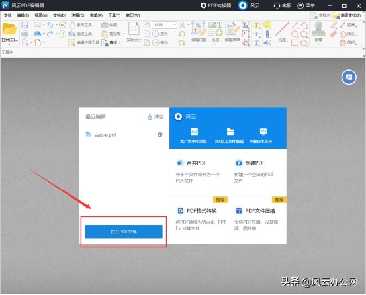366x295 pixels.
Task: Click 高级查找(S) advanced search
Action: tap(347, 15)
